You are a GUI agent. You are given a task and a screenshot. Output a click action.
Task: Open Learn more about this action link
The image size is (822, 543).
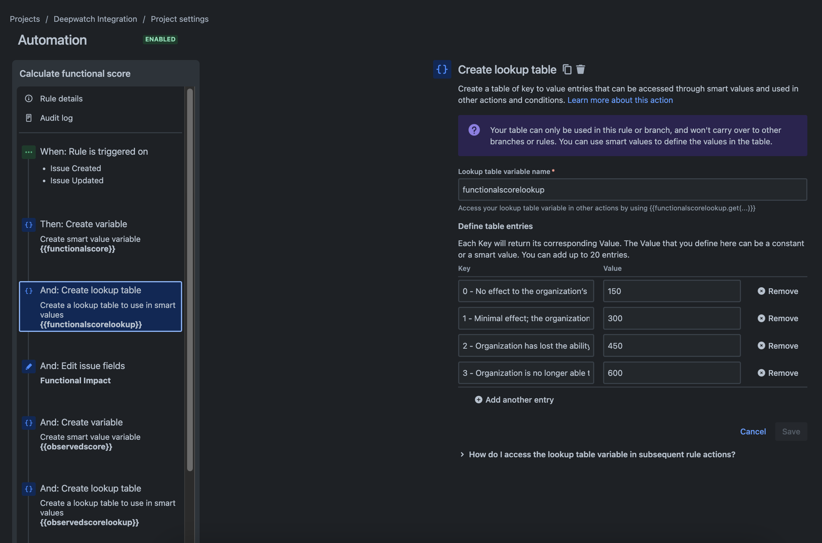click(620, 100)
